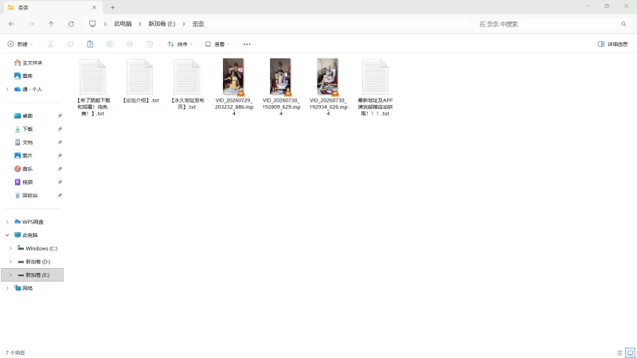Screen dimensions: 637x358
Task: Select the 【永久地址发布页】.txt file
Action: click(x=187, y=84)
